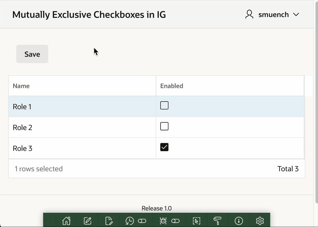318x227 pixels.
Task: Open developer toolbar settings gear
Action: (x=260, y=220)
